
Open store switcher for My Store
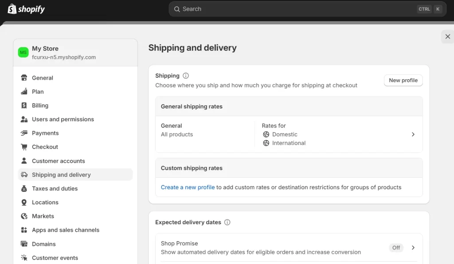coord(75,53)
